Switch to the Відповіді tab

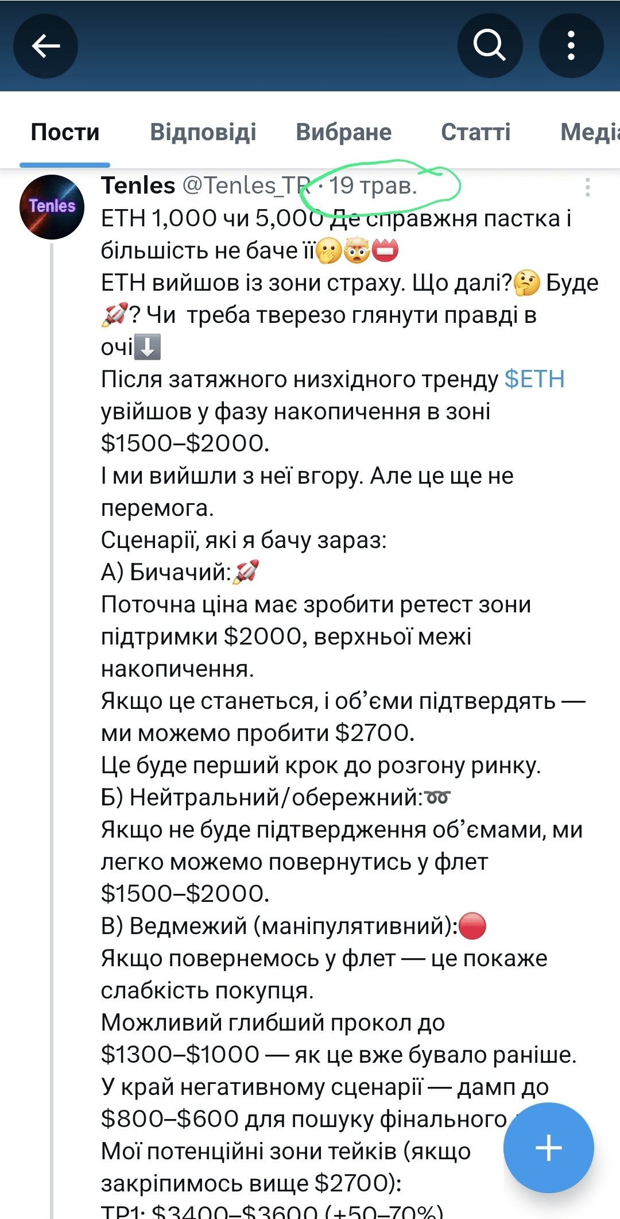(x=203, y=132)
